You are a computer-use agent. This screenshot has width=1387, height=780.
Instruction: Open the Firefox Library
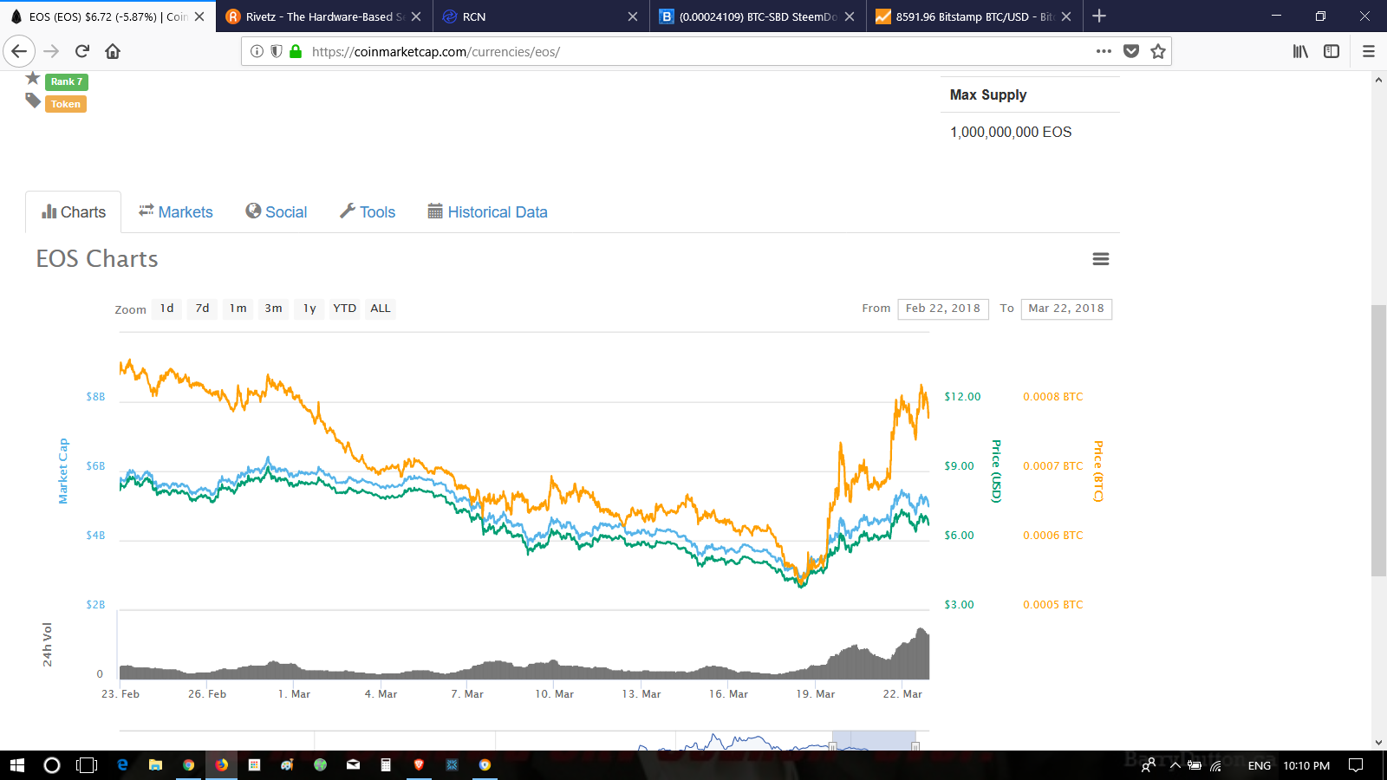[1300, 51]
